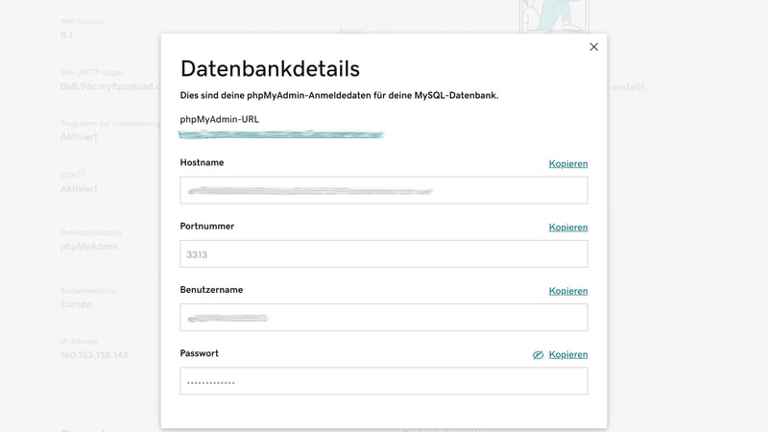
Task: Click the Datenbankdetails dialog heading
Action: point(270,68)
